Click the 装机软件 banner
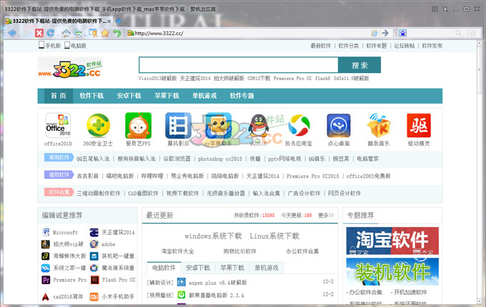 click(392, 272)
